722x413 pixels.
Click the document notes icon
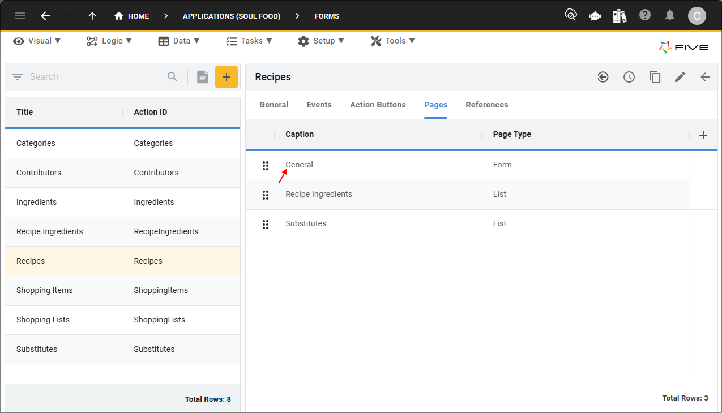[x=203, y=77]
